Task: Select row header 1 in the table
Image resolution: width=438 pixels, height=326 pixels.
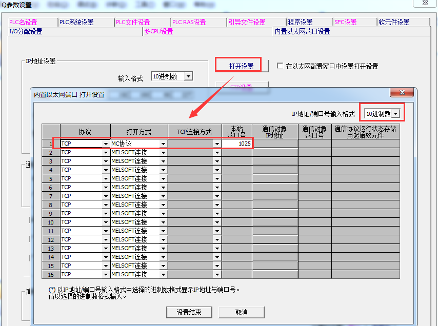Action: [x=51, y=144]
